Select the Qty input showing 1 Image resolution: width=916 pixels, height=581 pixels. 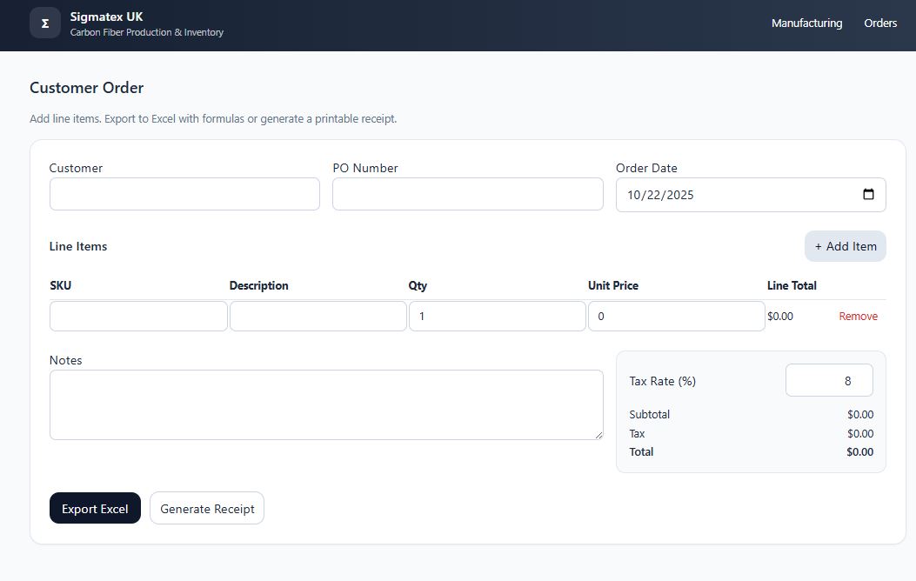click(x=497, y=316)
